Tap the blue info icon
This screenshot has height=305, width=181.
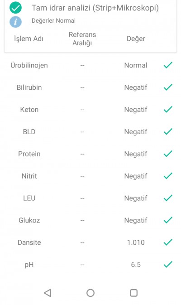(x=15, y=22)
